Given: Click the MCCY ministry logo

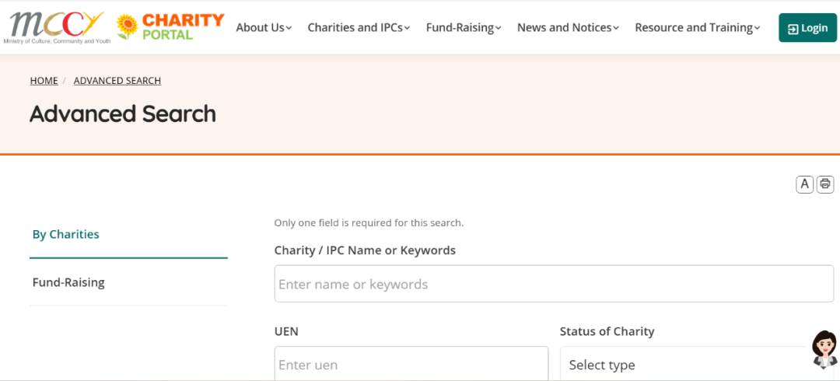Looking at the screenshot, I should click(56, 27).
